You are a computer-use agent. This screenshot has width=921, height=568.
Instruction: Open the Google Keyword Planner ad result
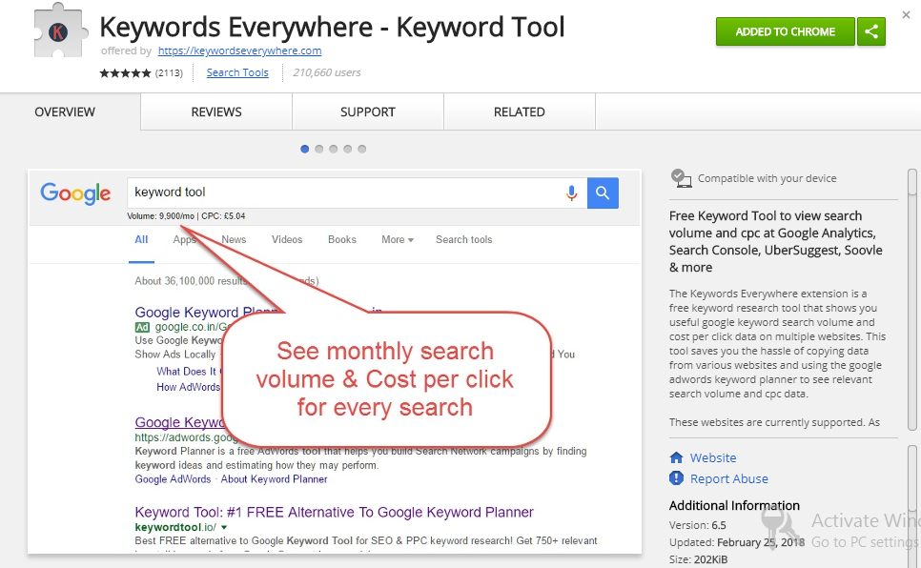(206, 312)
